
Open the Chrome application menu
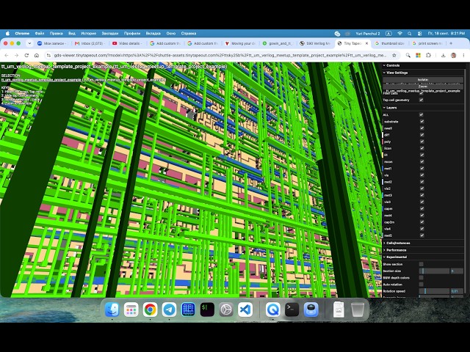click(22, 34)
